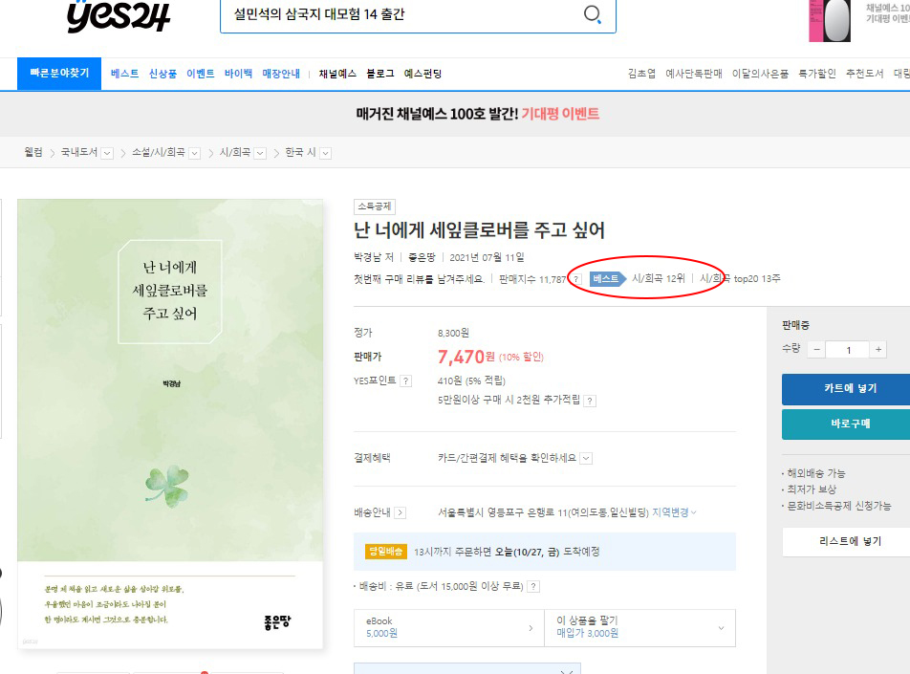
Task: Open the 예사단독판매 link
Action: click(694, 74)
